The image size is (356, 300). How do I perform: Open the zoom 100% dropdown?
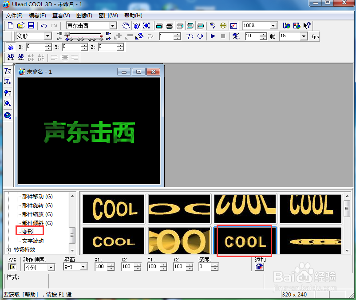point(273,26)
